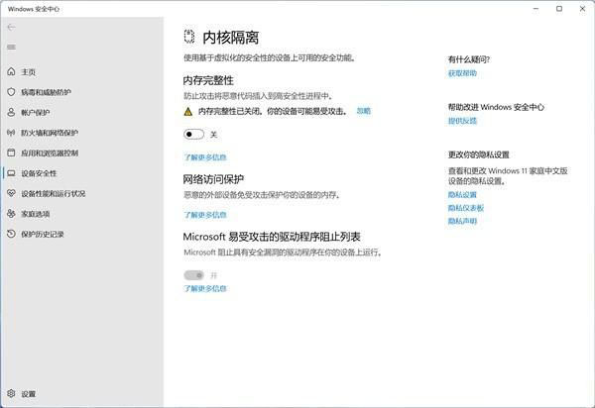Open 家庭选项 family options
This screenshot has height=408, width=595.
(35, 214)
